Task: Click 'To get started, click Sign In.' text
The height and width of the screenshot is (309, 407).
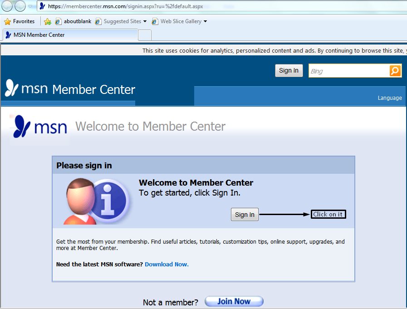Action: coord(190,193)
